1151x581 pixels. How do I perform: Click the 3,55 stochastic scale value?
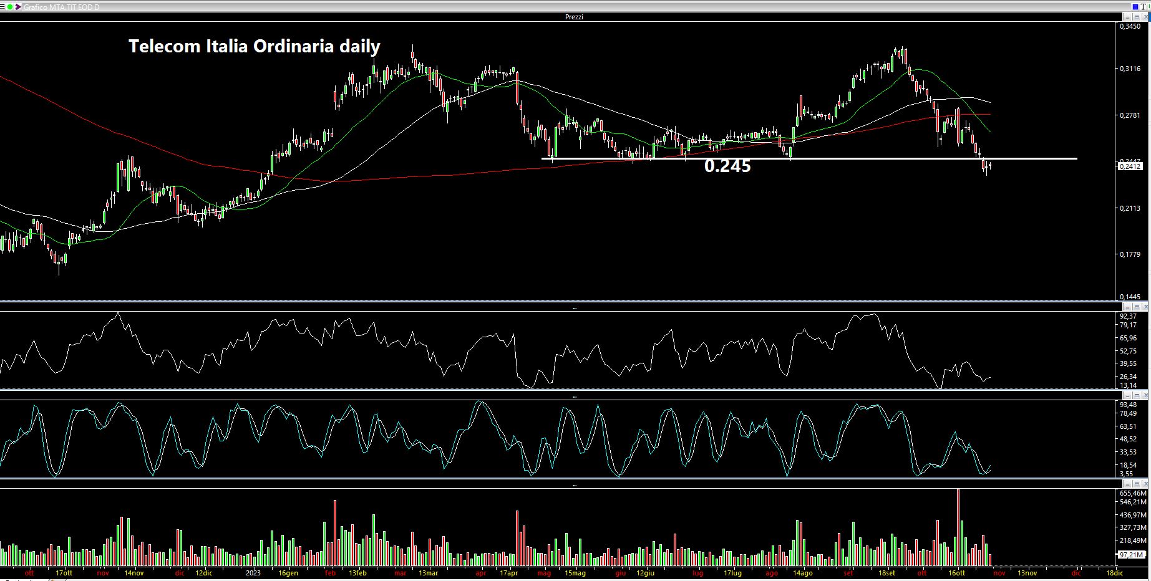point(1126,474)
